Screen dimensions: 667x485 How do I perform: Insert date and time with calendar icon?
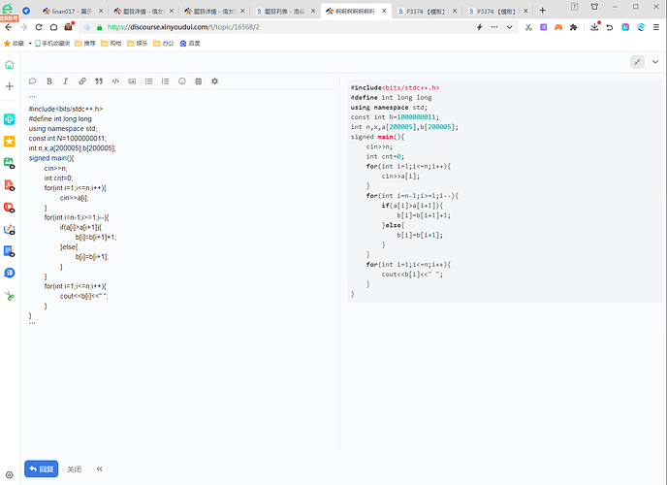click(198, 81)
